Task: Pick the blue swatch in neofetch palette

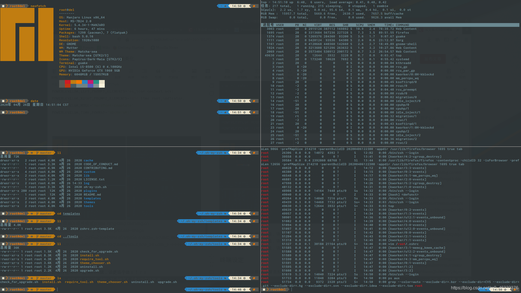Action: [x=85, y=82]
